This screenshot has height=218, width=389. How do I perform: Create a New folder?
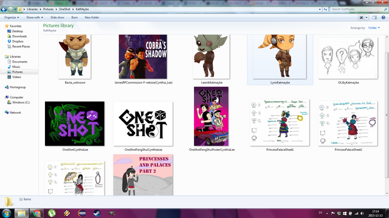click(92, 18)
